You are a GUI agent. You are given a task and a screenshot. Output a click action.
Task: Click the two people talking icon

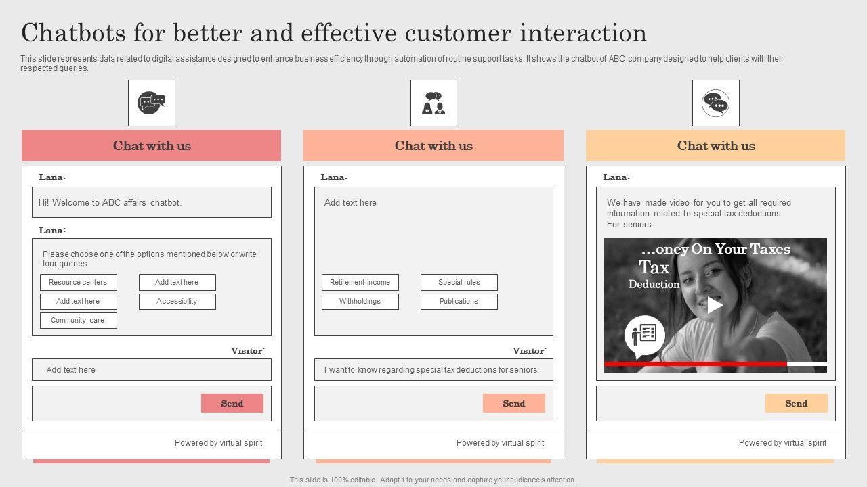(433, 103)
